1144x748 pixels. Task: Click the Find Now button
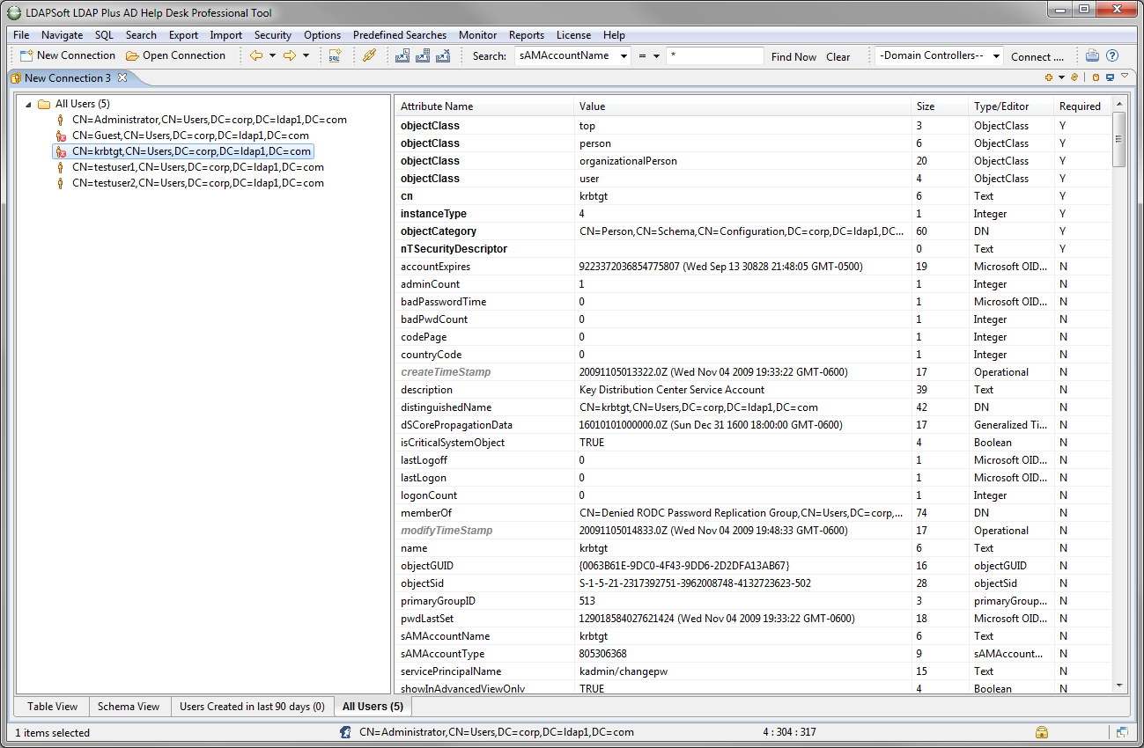pos(793,57)
